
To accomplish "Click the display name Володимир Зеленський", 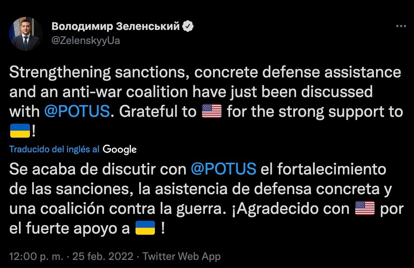I will click(x=116, y=26).
